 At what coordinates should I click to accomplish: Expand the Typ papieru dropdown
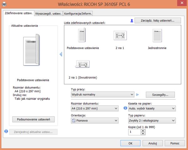click(x=152, y=120)
